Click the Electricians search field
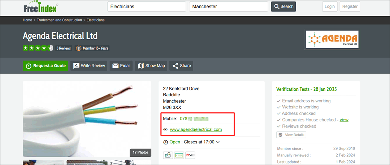The image size is (390, 165). click(x=147, y=7)
